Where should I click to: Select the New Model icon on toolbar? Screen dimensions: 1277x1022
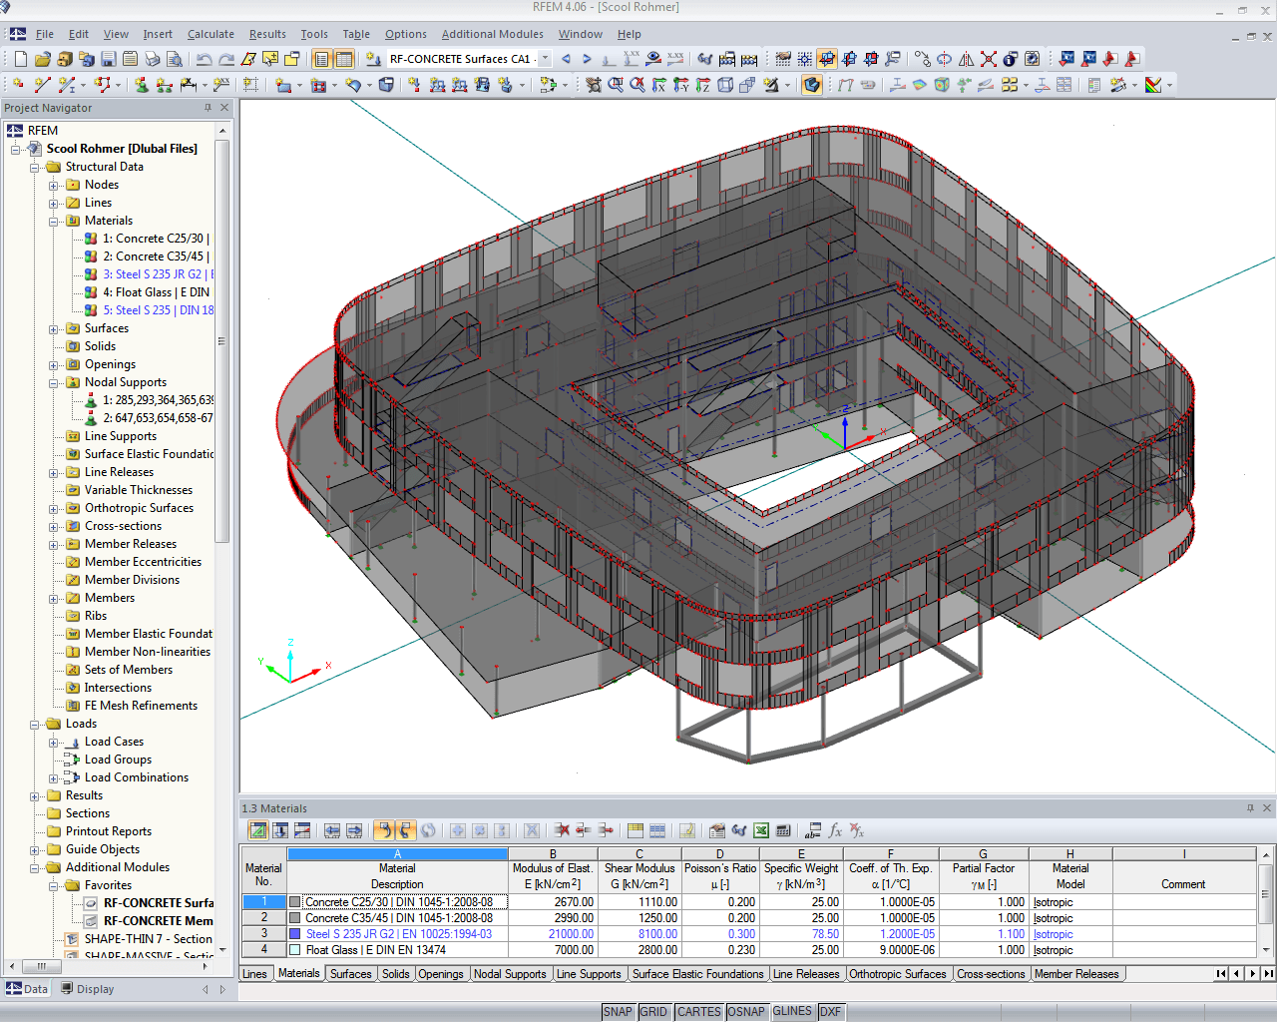point(20,58)
